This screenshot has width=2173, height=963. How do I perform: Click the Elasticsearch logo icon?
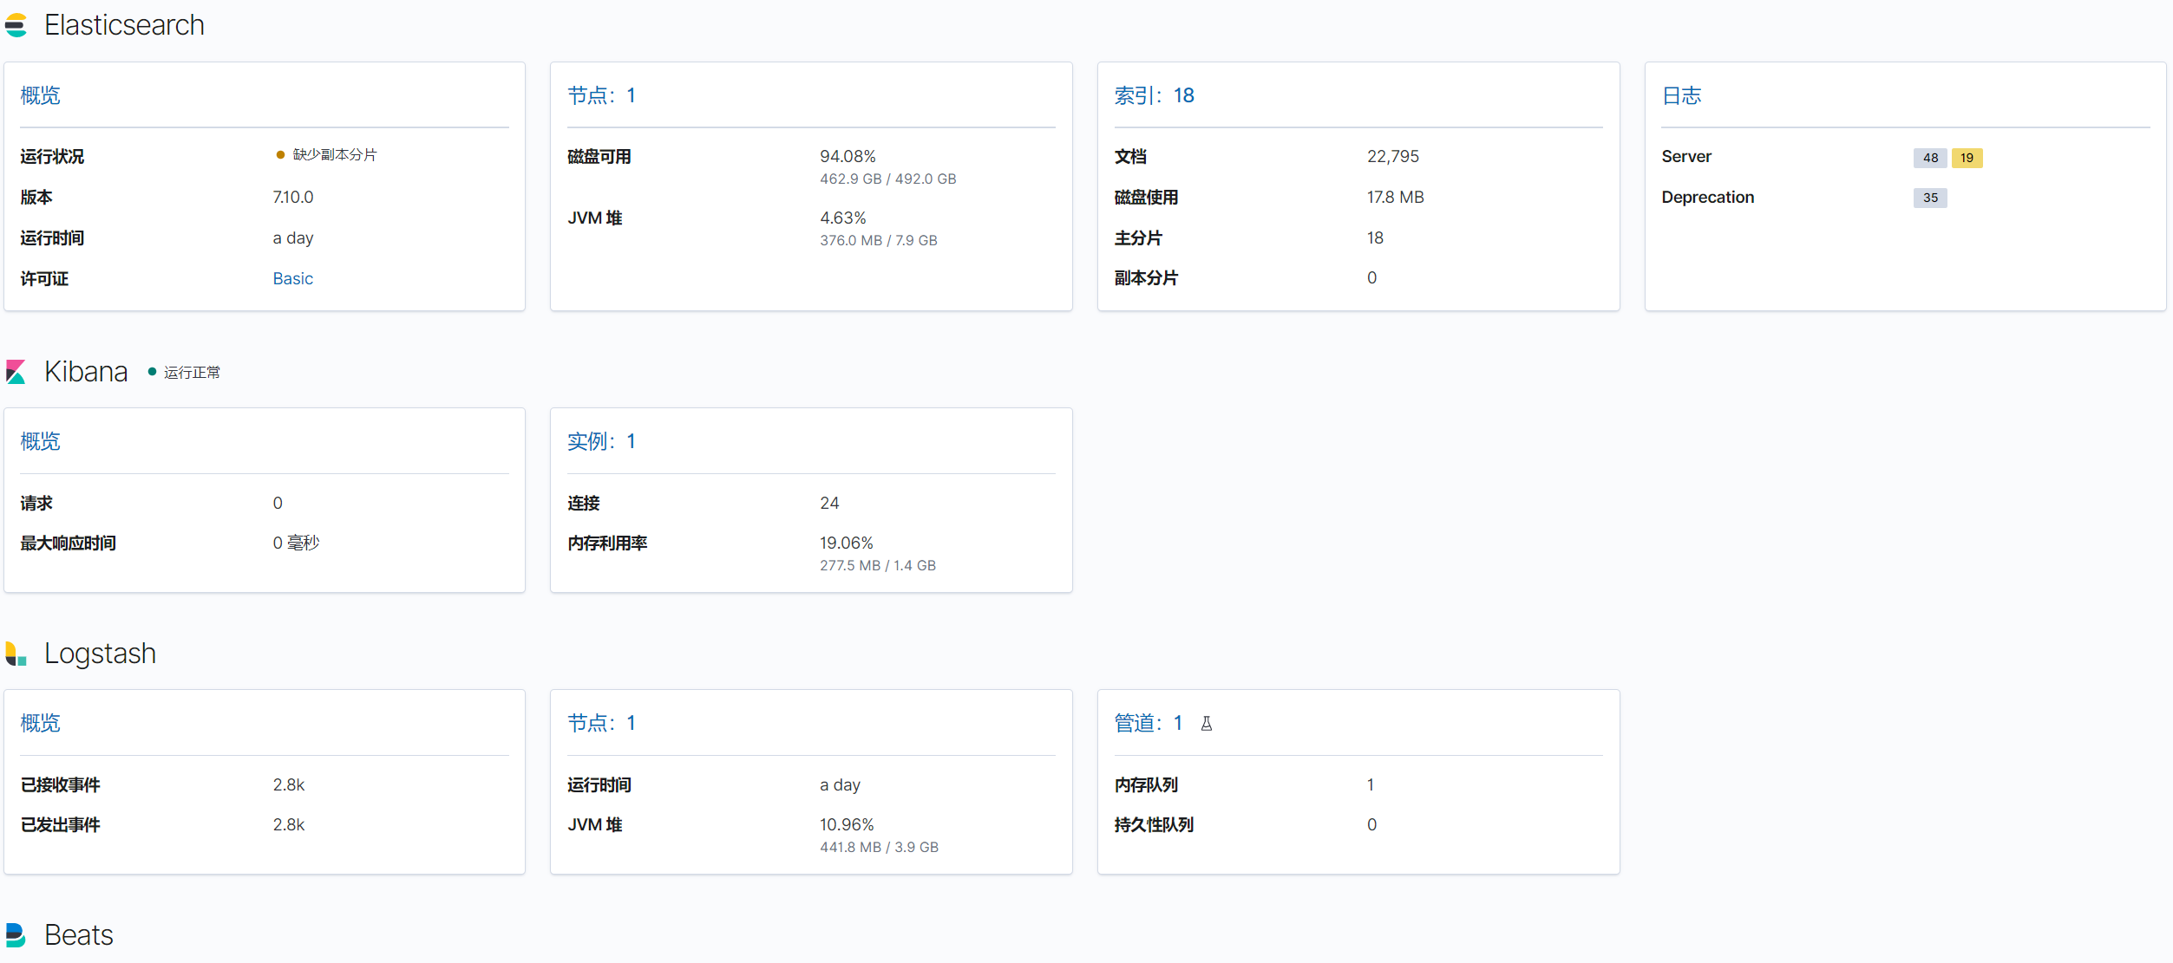pyautogui.click(x=16, y=25)
